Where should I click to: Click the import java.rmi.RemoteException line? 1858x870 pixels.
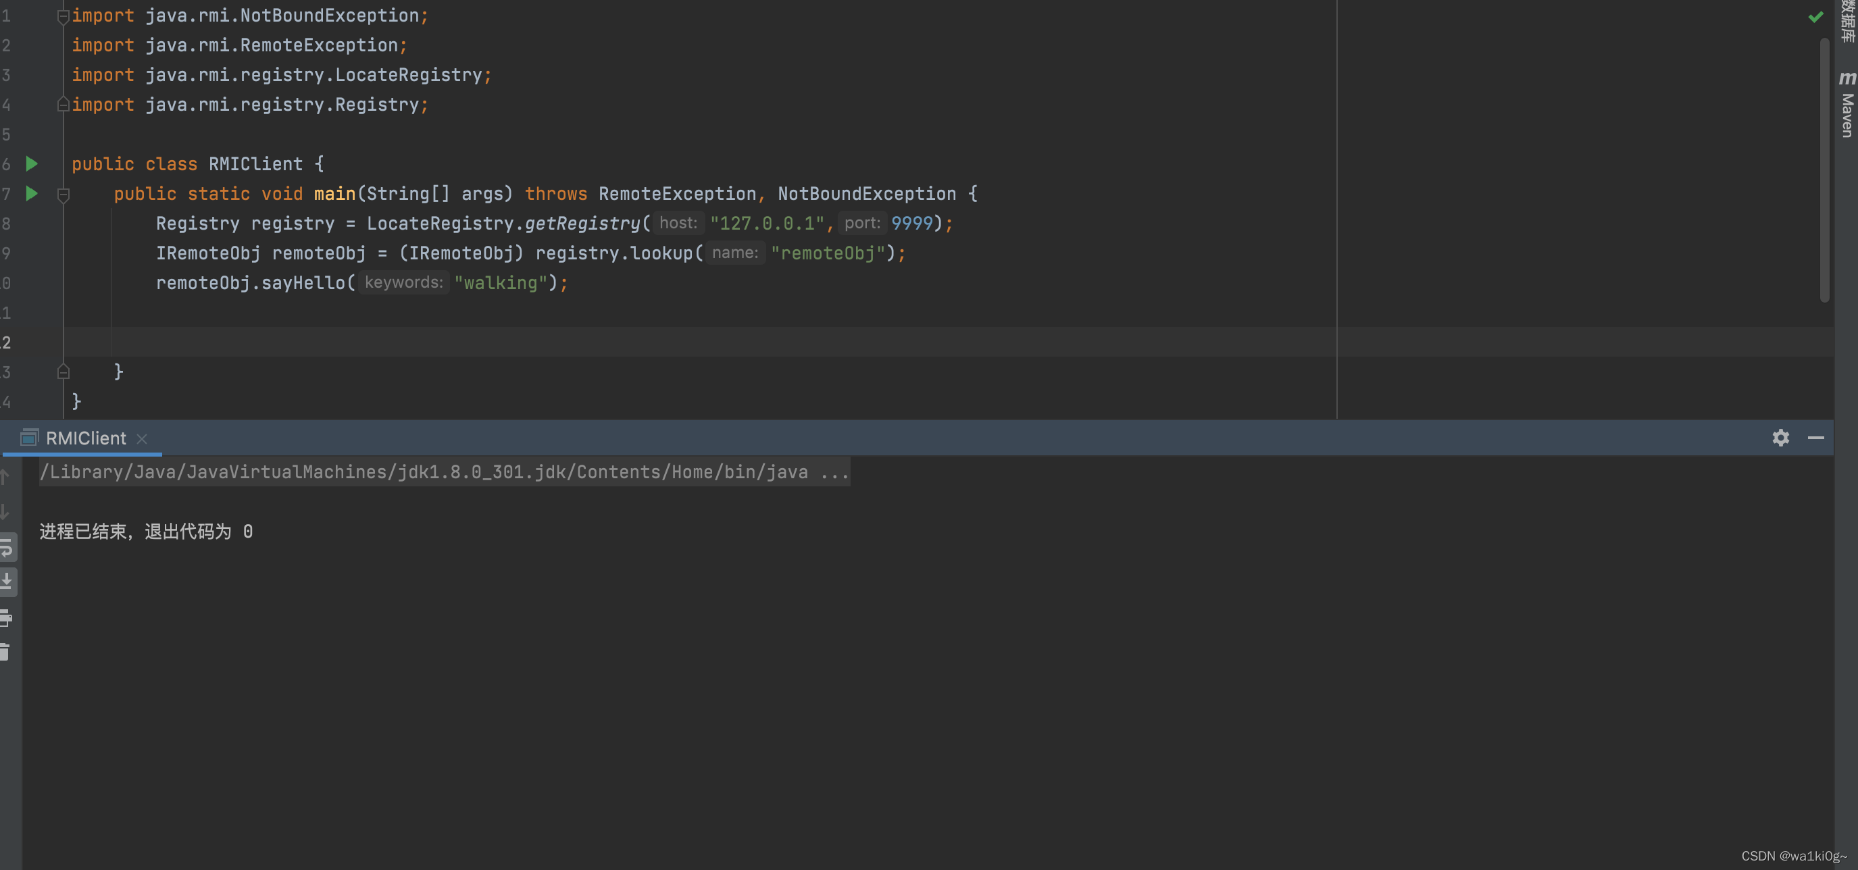pyautogui.click(x=239, y=45)
